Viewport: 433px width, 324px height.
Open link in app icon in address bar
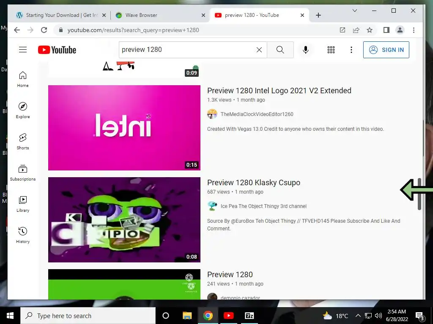(343, 30)
